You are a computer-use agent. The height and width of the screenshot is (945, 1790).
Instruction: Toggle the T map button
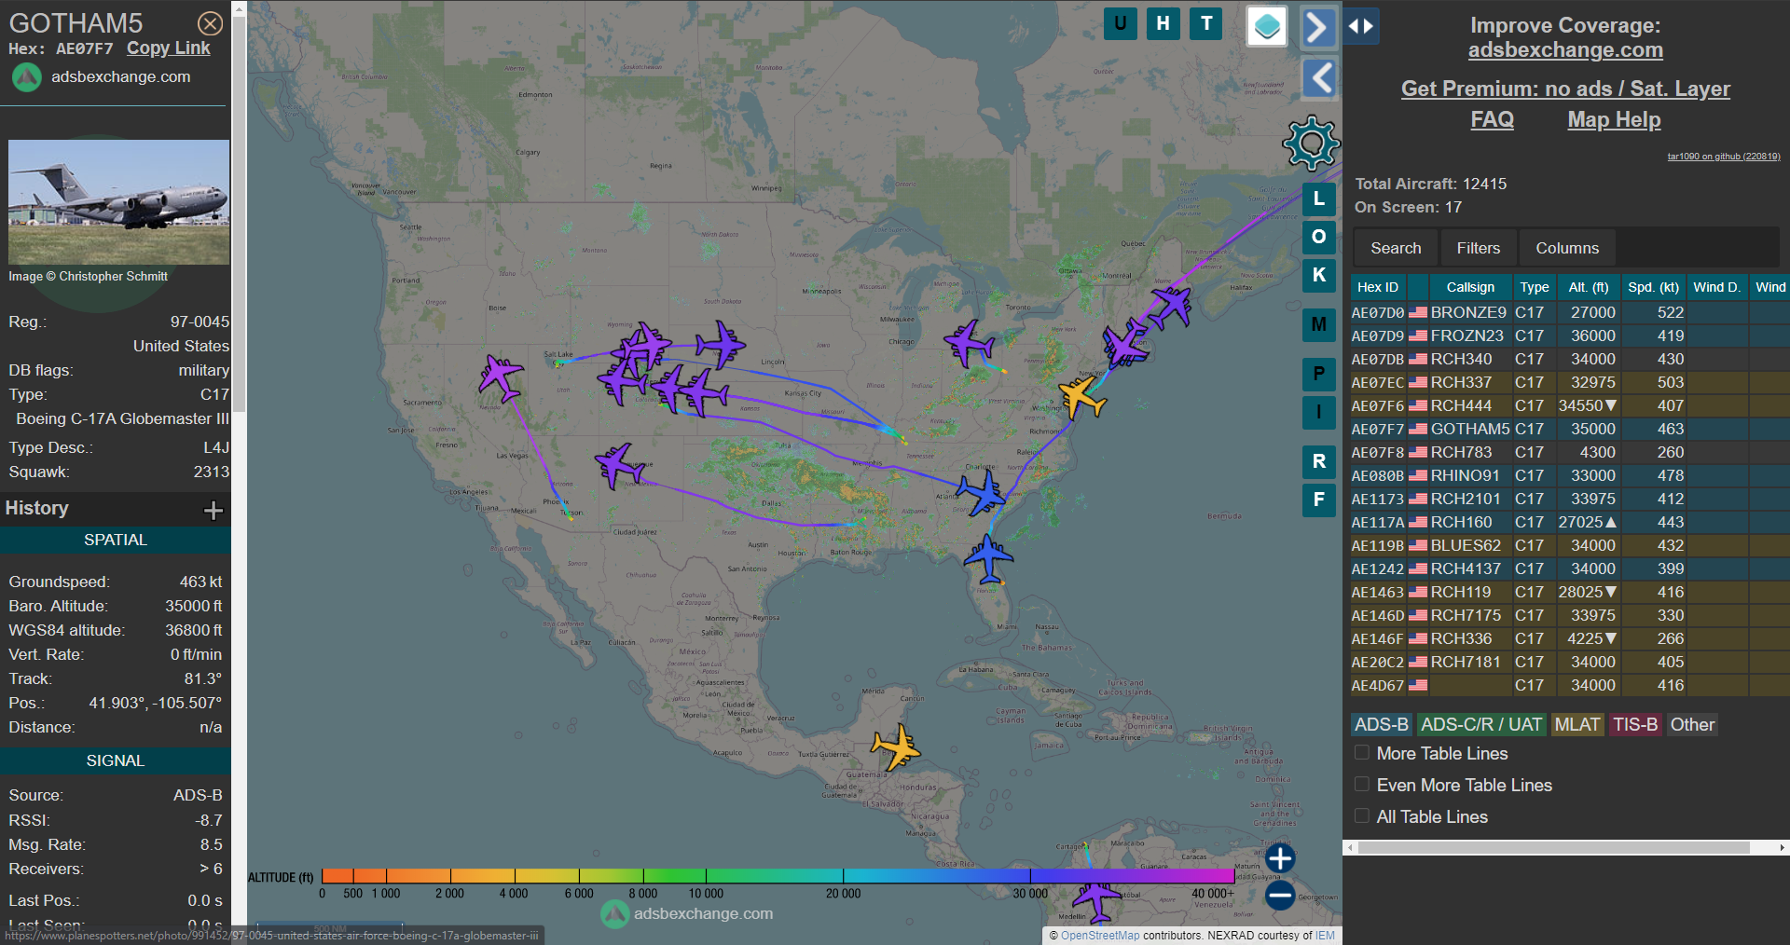pyautogui.click(x=1206, y=23)
